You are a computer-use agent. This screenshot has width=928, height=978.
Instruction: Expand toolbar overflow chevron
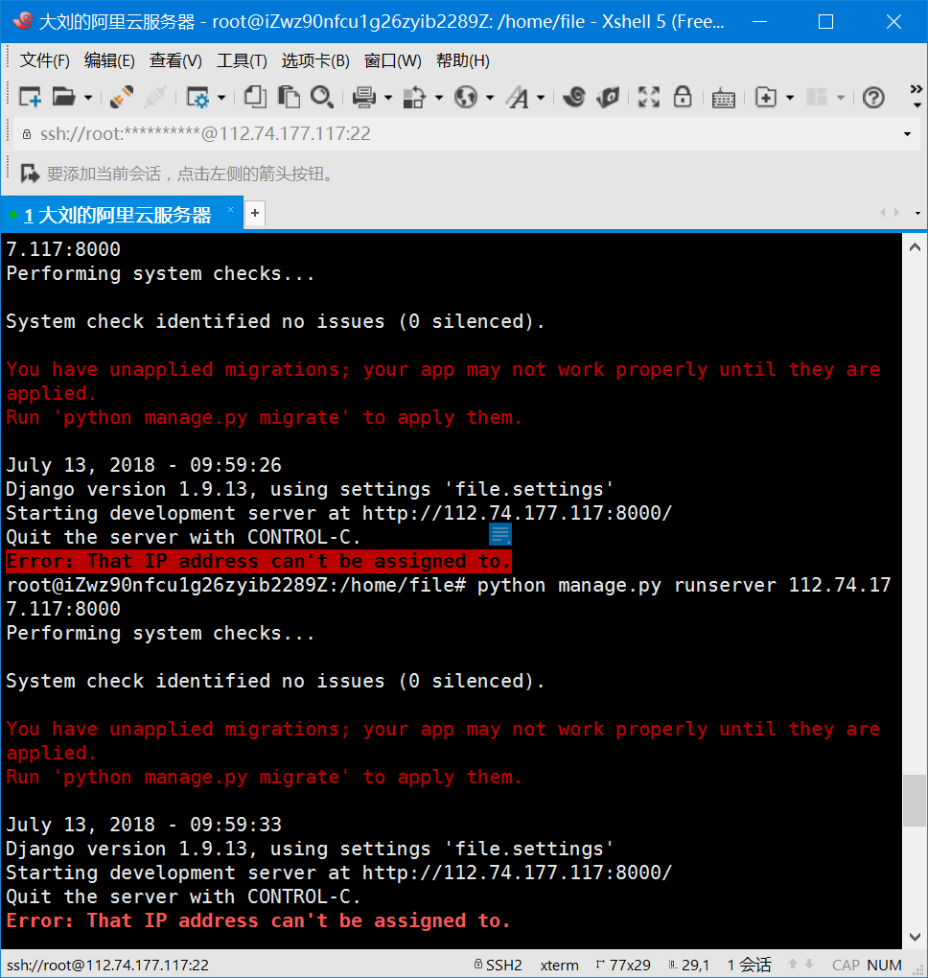pos(916,95)
